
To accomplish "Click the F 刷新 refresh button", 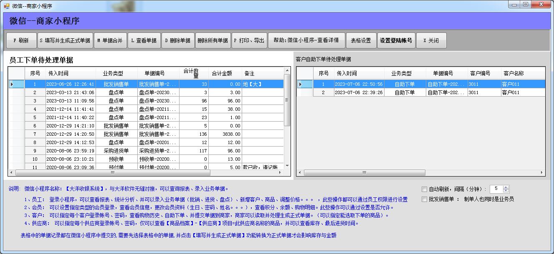I will (x=22, y=40).
